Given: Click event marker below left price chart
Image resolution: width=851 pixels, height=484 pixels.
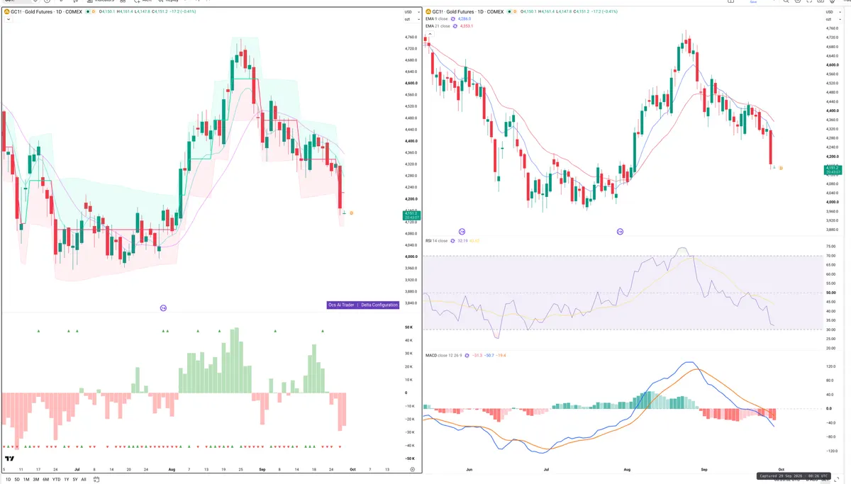Looking at the screenshot, I should pyautogui.click(x=163, y=308).
